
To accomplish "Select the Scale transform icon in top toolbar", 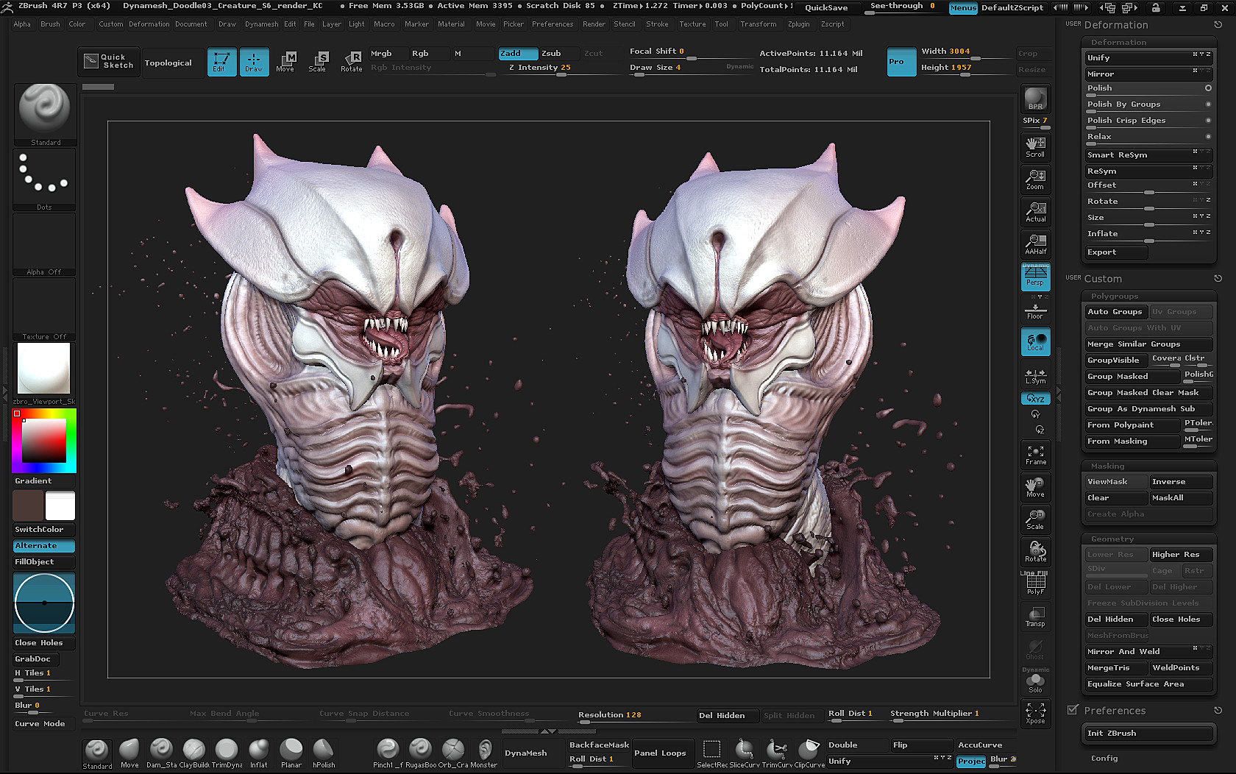I will click(319, 62).
